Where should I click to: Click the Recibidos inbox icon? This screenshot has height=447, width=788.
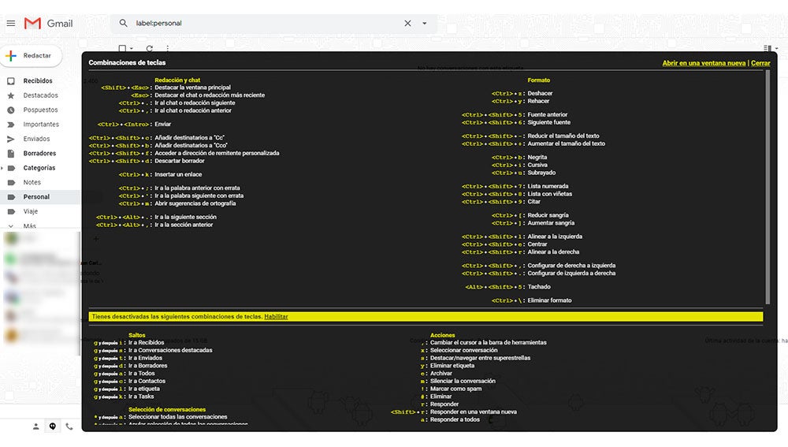11,81
